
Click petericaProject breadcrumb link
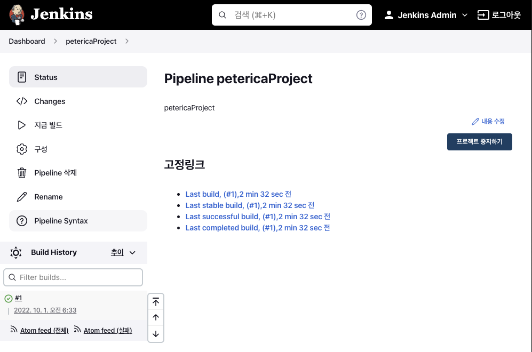click(91, 41)
